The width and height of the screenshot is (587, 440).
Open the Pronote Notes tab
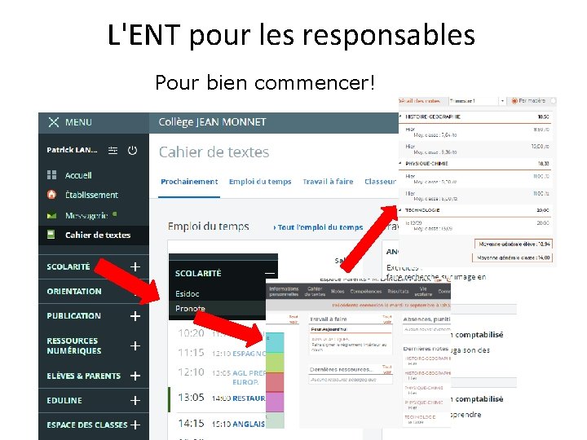338,291
